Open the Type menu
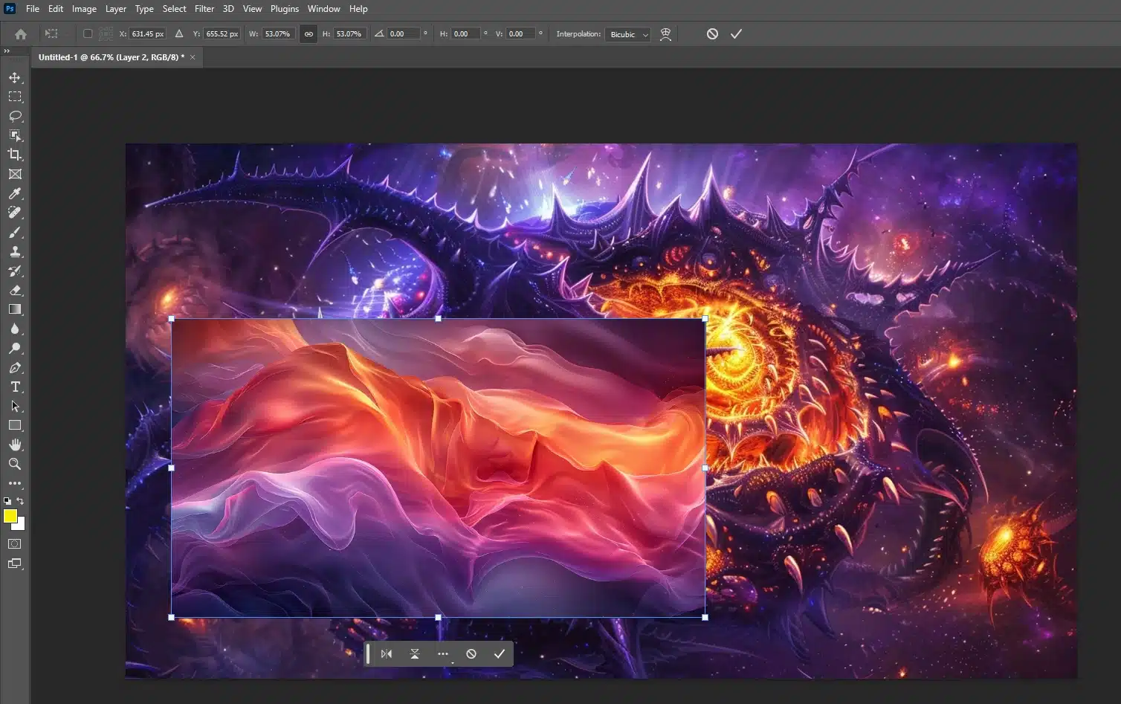 (x=144, y=9)
